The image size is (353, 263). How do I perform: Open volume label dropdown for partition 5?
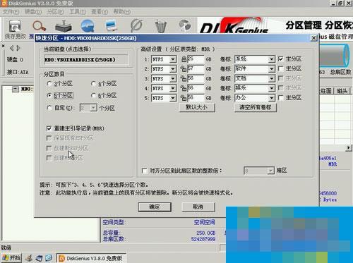click(x=272, y=98)
